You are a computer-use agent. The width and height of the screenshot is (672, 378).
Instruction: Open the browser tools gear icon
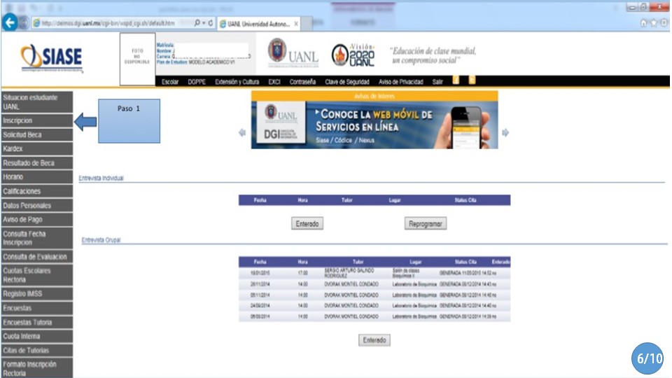[664, 23]
